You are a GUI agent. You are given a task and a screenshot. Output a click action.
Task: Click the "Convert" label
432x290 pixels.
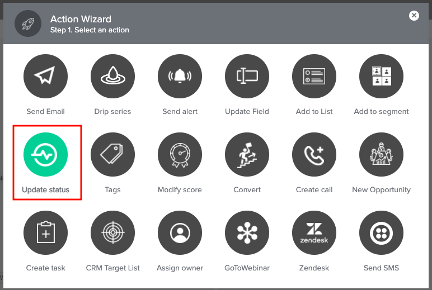(x=247, y=189)
